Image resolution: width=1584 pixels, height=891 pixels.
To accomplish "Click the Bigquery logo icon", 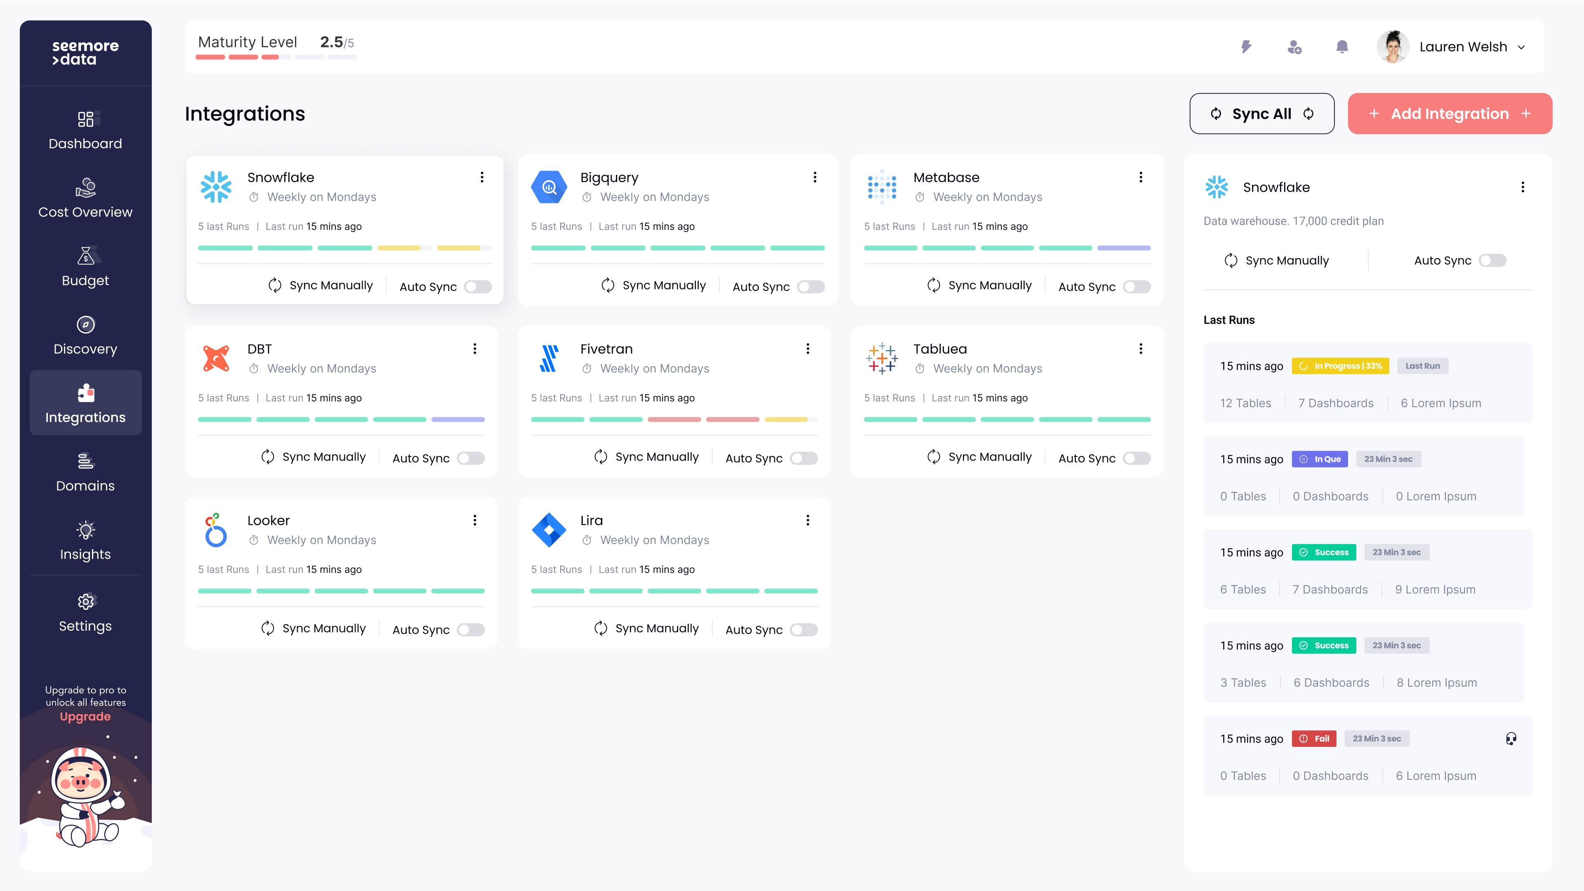I will [549, 187].
